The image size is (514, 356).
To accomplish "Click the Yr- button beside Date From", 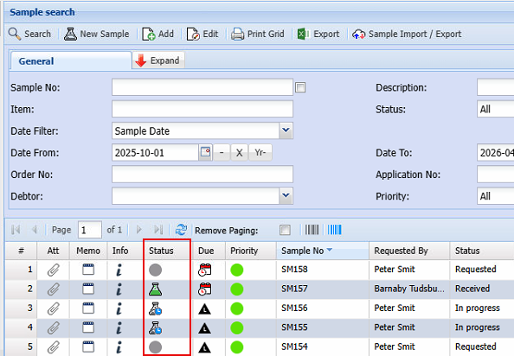I will (x=260, y=152).
